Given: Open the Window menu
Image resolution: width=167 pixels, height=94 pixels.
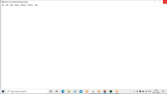Looking at the screenshot, I should (x=30, y=5).
